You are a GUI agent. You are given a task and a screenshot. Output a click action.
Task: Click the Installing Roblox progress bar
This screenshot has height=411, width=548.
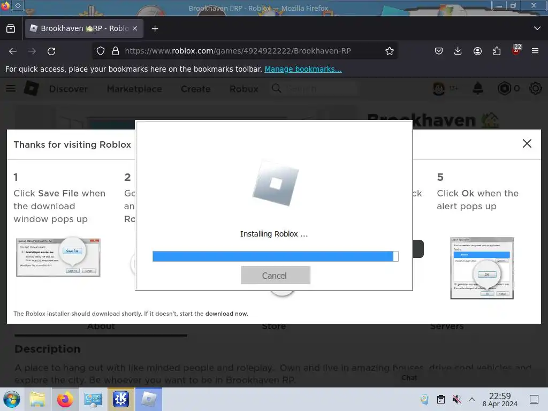276,256
